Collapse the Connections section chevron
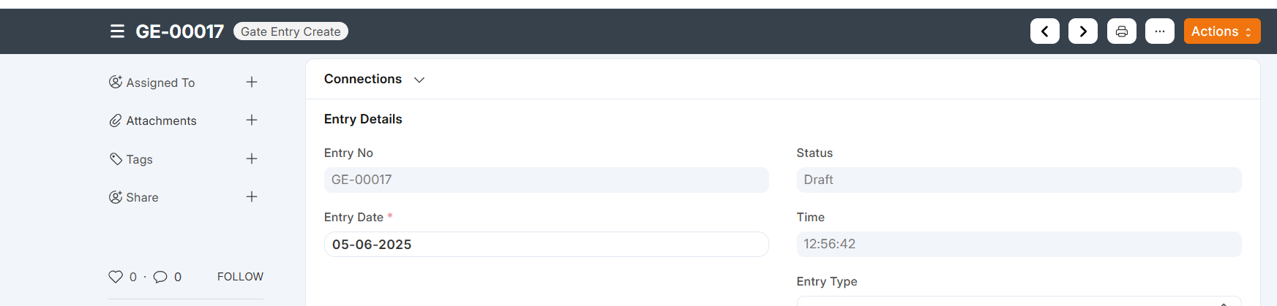1277x306 pixels. tap(419, 80)
